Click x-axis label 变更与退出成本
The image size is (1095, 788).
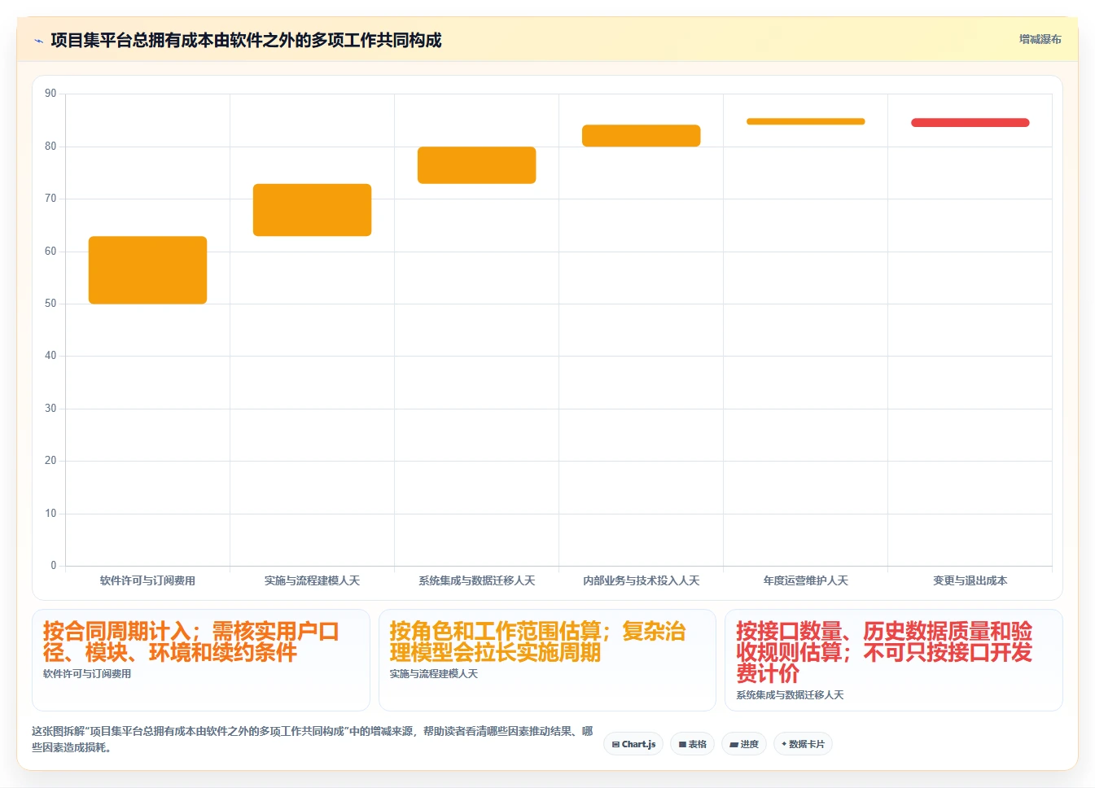pos(970,580)
